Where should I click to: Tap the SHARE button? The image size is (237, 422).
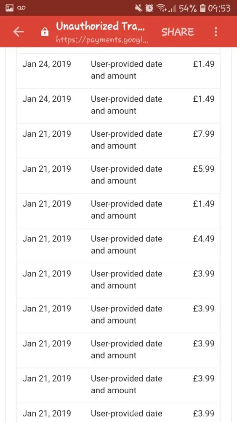[x=177, y=32]
